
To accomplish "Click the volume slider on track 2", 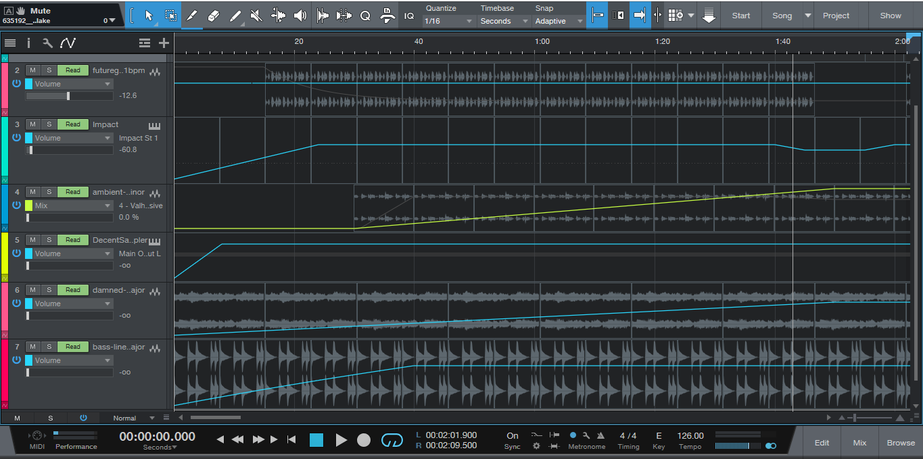I will [68, 96].
